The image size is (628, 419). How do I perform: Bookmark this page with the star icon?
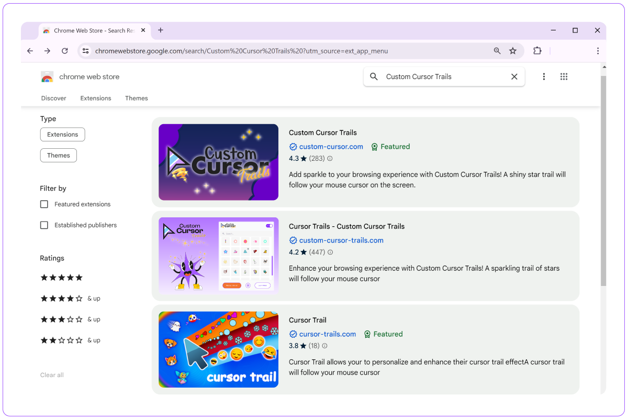point(513,51)
